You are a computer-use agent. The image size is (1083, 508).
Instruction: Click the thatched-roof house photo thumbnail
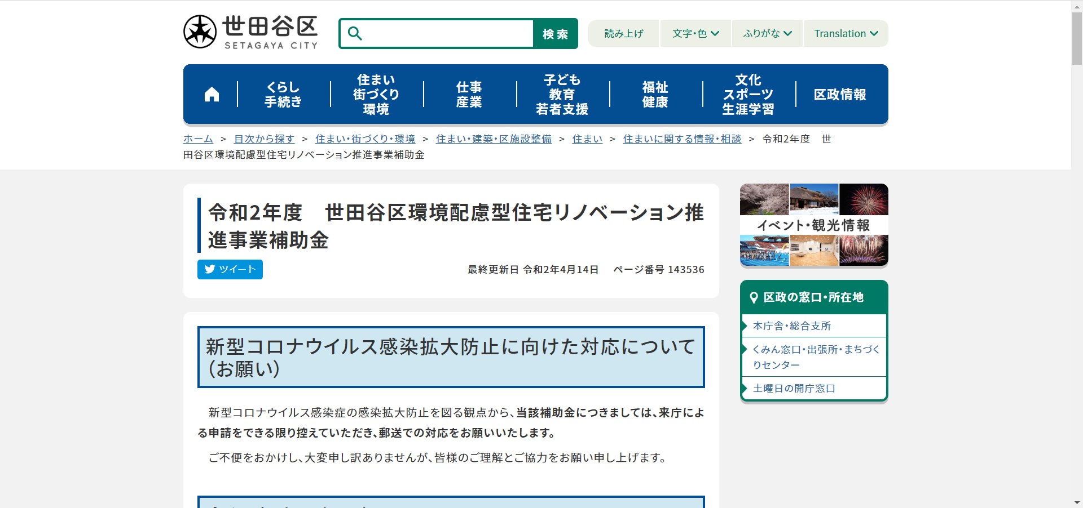pyautogui.click(x=814, y=199)
